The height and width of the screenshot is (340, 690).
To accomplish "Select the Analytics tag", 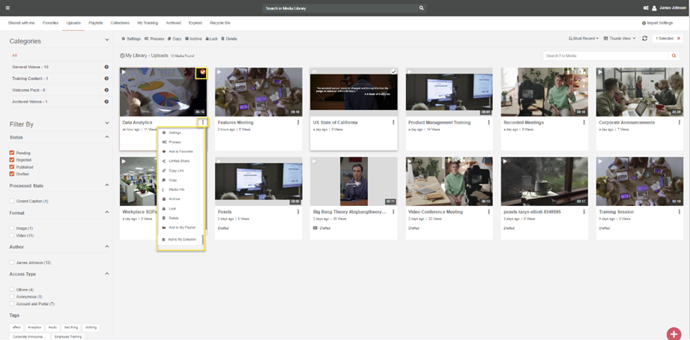I will point(34,327).
